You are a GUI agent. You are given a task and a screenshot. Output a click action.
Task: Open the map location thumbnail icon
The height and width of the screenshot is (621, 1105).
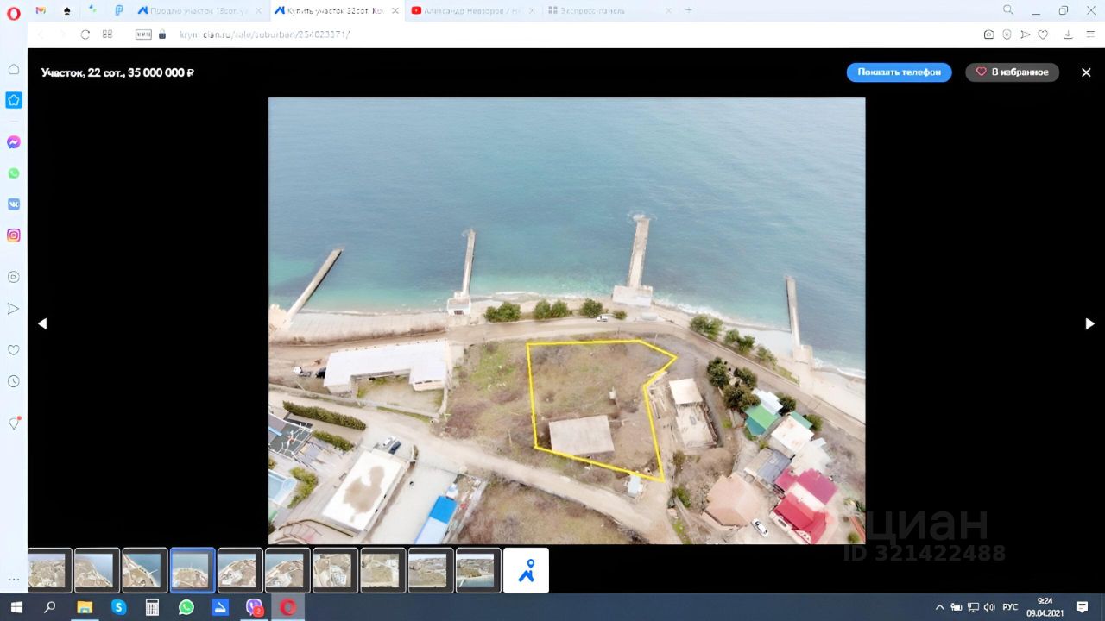pos(526,571)
